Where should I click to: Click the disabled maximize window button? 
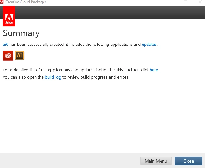(186, 2)
